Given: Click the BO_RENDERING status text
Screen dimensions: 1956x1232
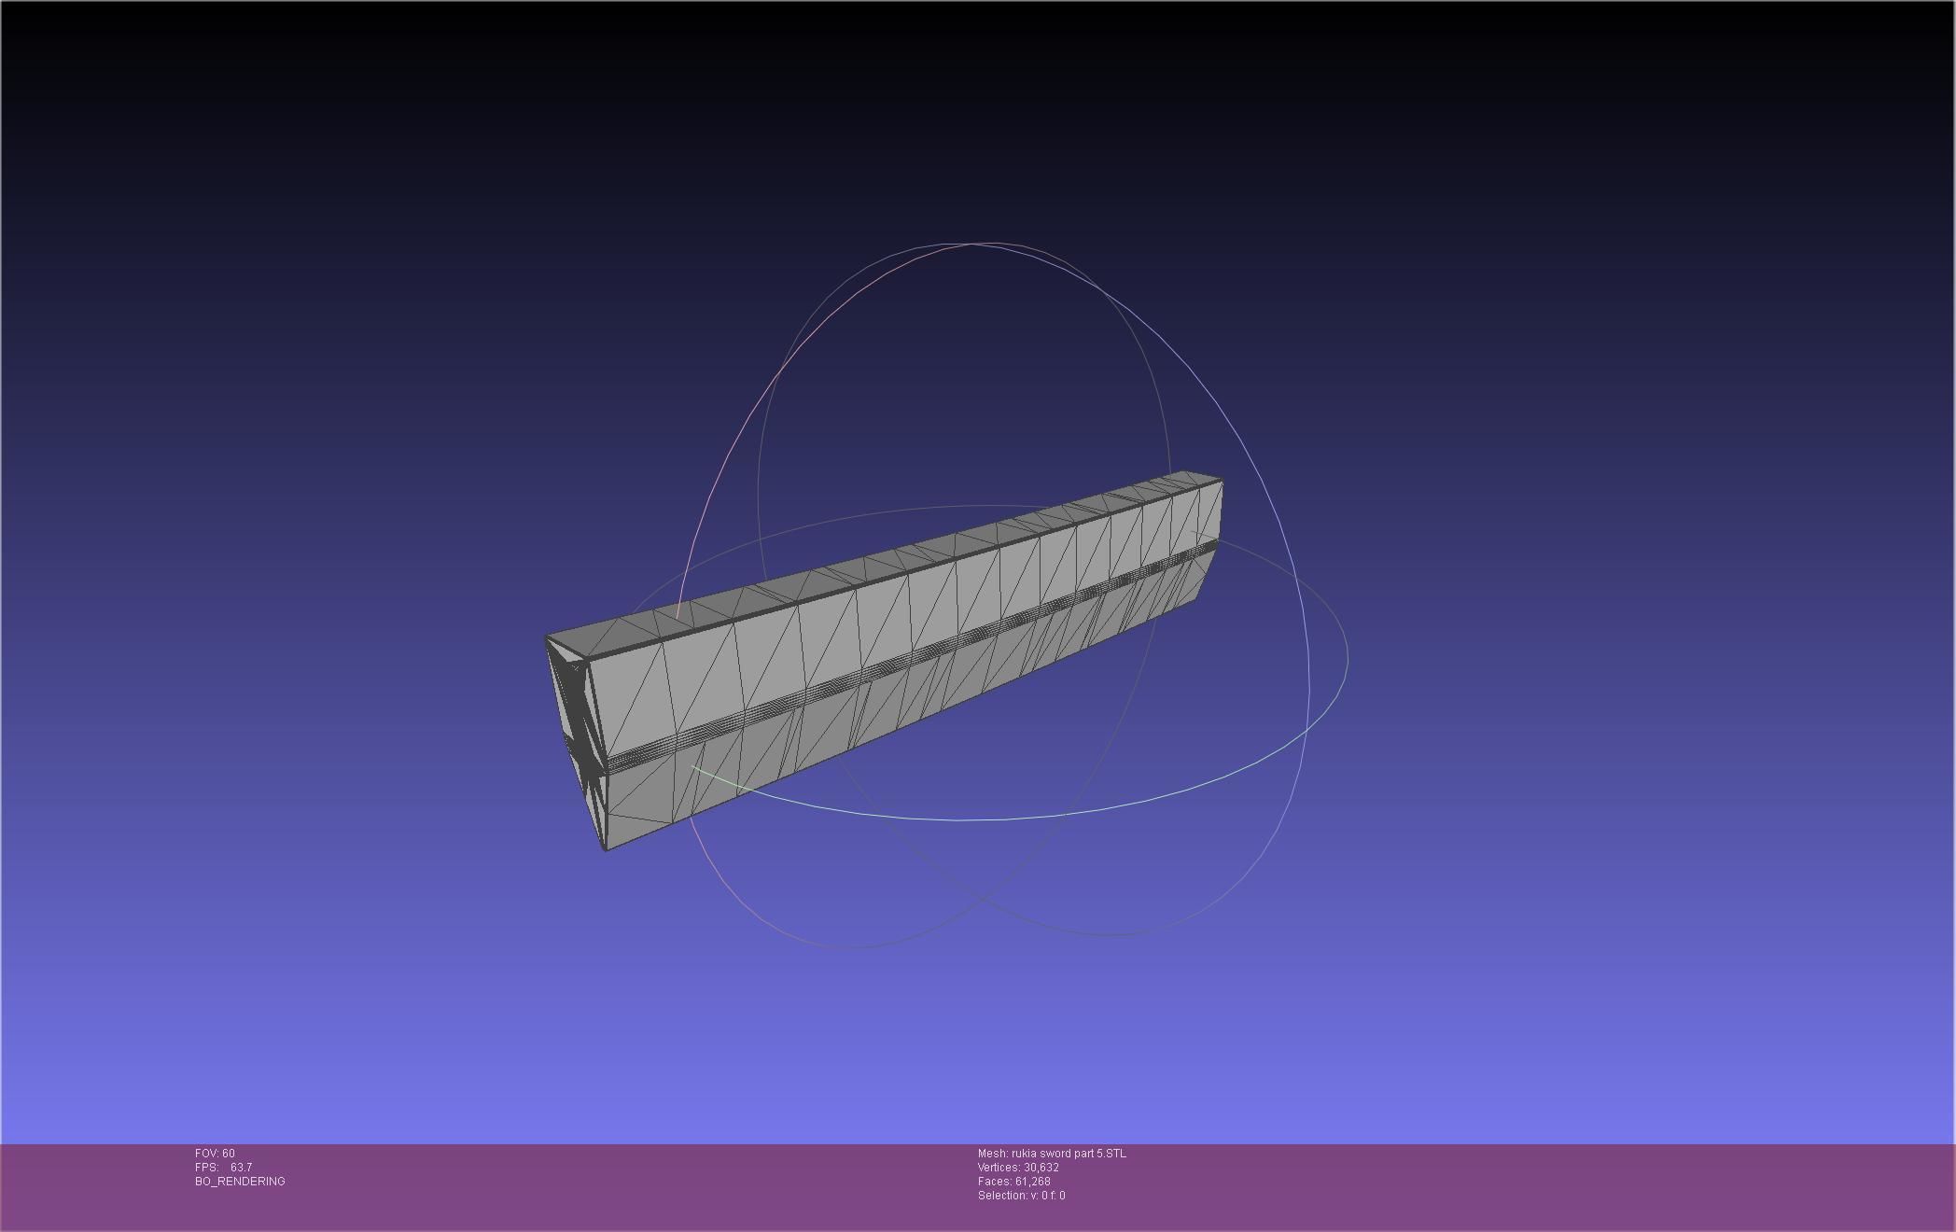Looking at the screenshot, I should [x=240, y=1182].
